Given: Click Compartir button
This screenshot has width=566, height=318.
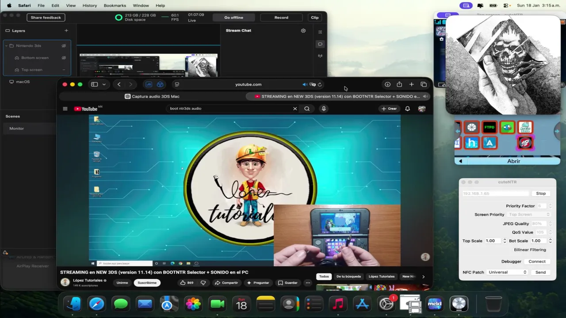Looking at the screenshot, I should (x=226, y=283).
